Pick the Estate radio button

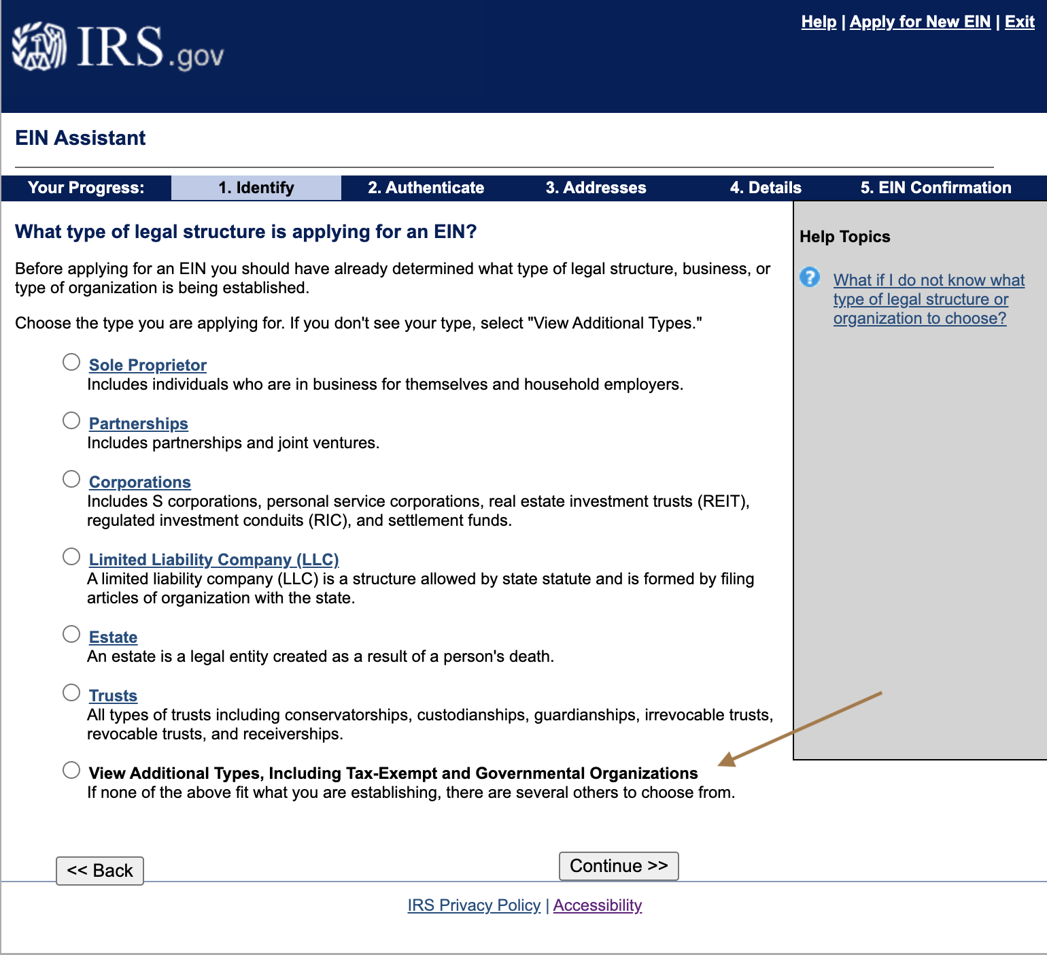tap(71, 634)
